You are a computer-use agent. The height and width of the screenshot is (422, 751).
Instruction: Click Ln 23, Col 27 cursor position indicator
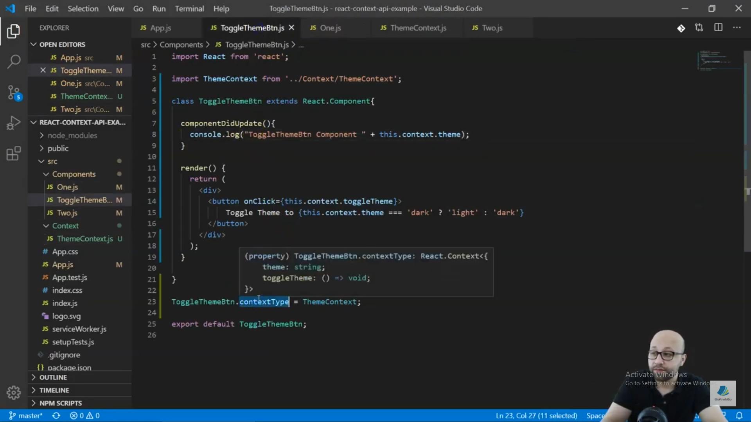point(536,416)
